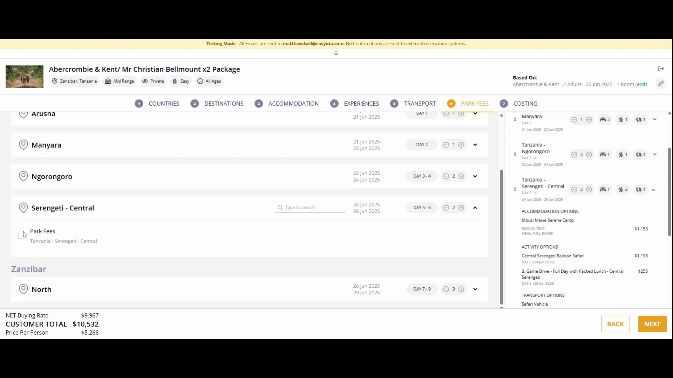
Task: Click sidebar Manyara reorder handle
Action: (x=515, y=119)
